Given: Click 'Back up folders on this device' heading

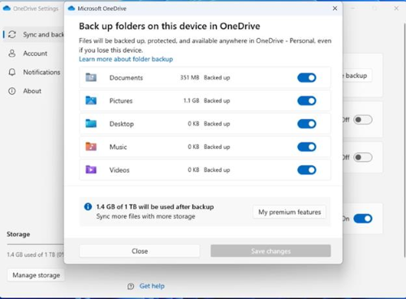Looking at the screenshot, I should 170,26.
